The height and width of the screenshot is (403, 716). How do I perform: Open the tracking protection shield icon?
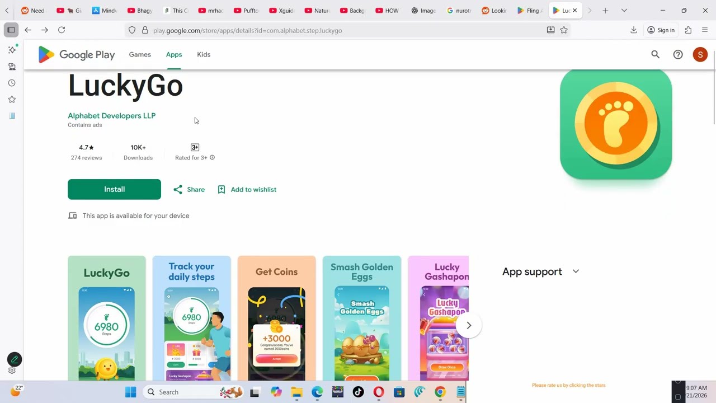[132, 30]
